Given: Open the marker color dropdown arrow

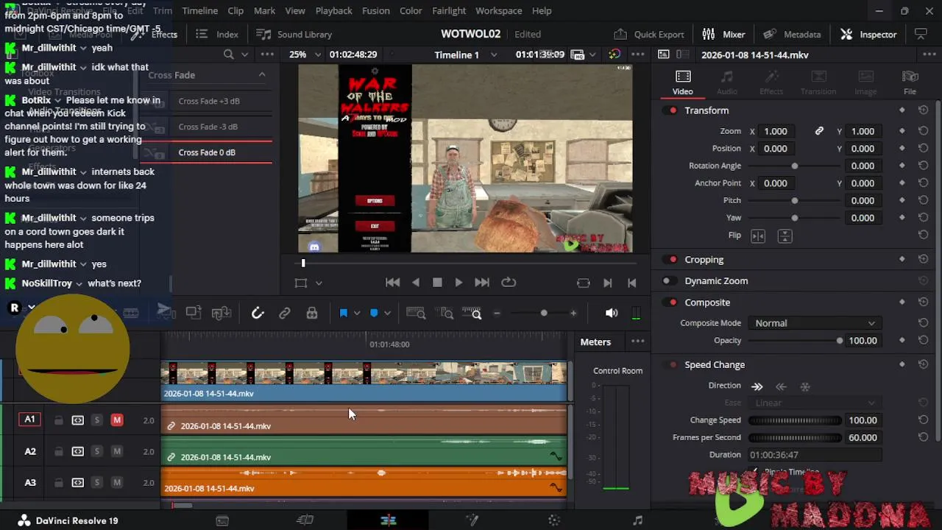Looking at the screenshot, I should click(388, 313).
